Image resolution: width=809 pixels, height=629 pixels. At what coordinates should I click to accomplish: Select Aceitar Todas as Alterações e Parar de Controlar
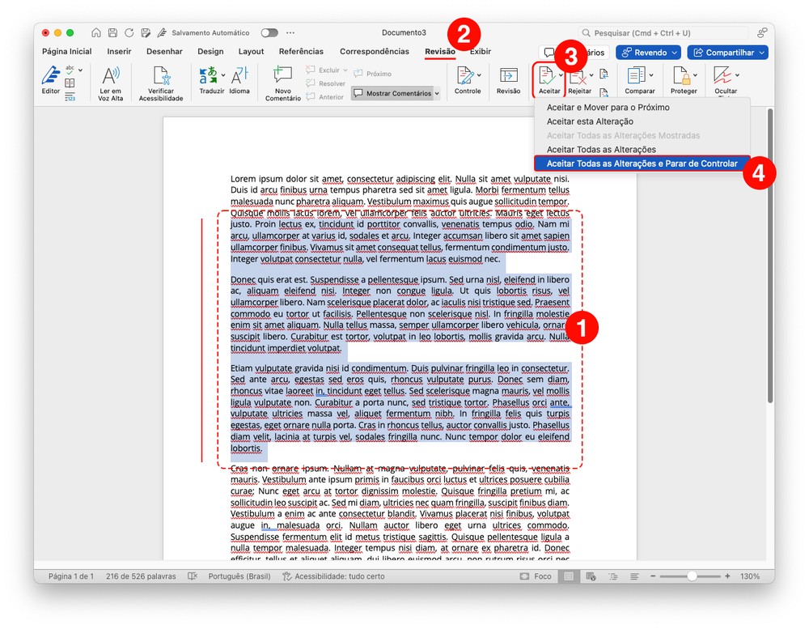click(x=642, y=164)
